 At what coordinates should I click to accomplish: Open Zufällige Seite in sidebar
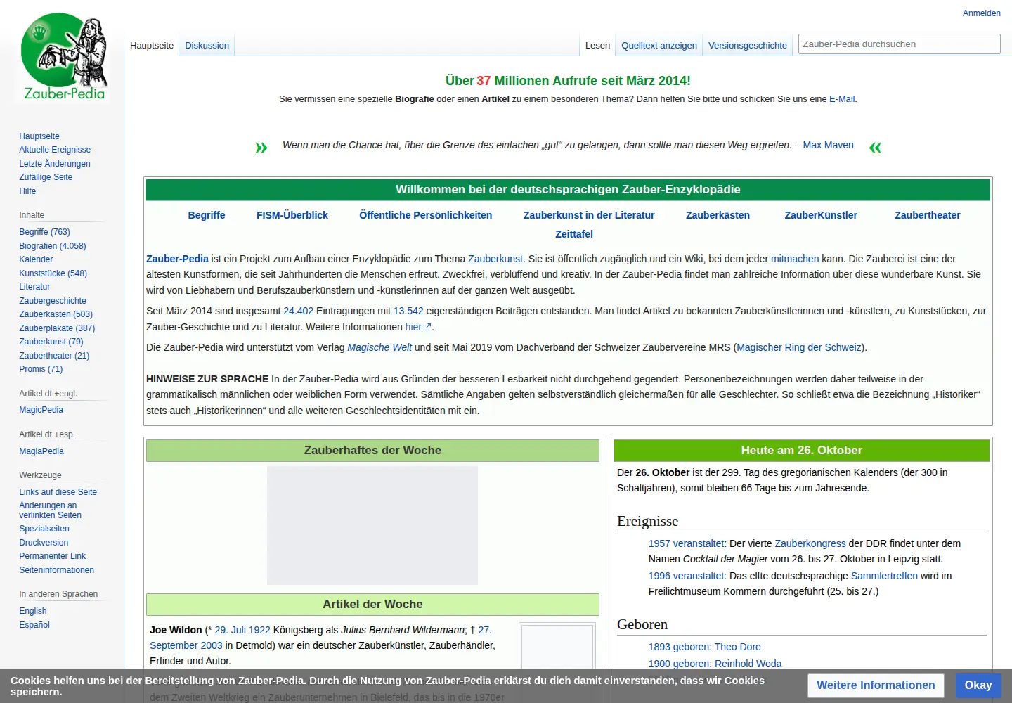pos(46,177)
